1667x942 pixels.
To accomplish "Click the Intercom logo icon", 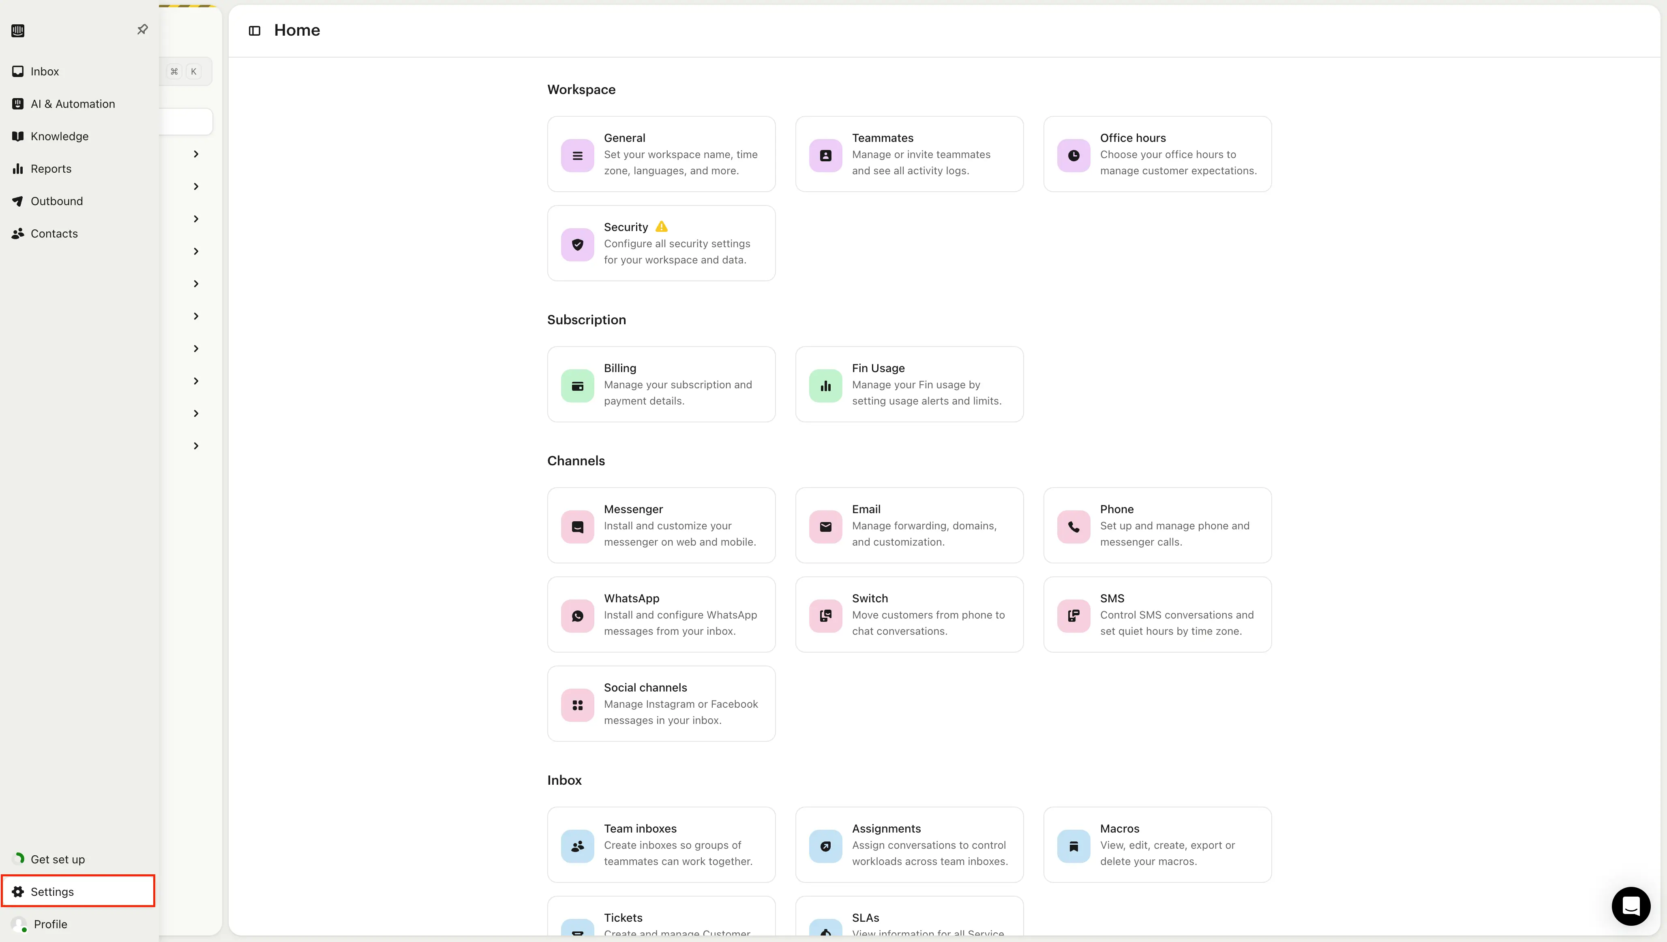I will point(18,30).
